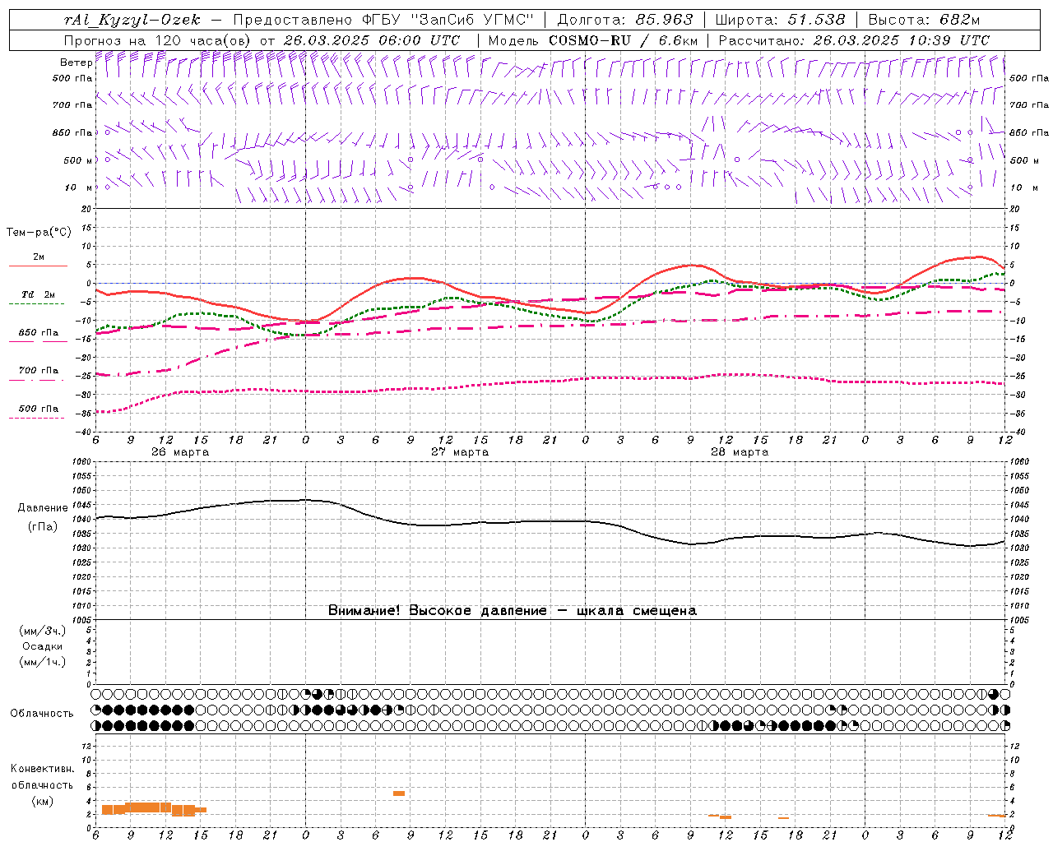
Task: Select the model label COSMO-RU / 6.6км
Action: click(x=623, y=40)
